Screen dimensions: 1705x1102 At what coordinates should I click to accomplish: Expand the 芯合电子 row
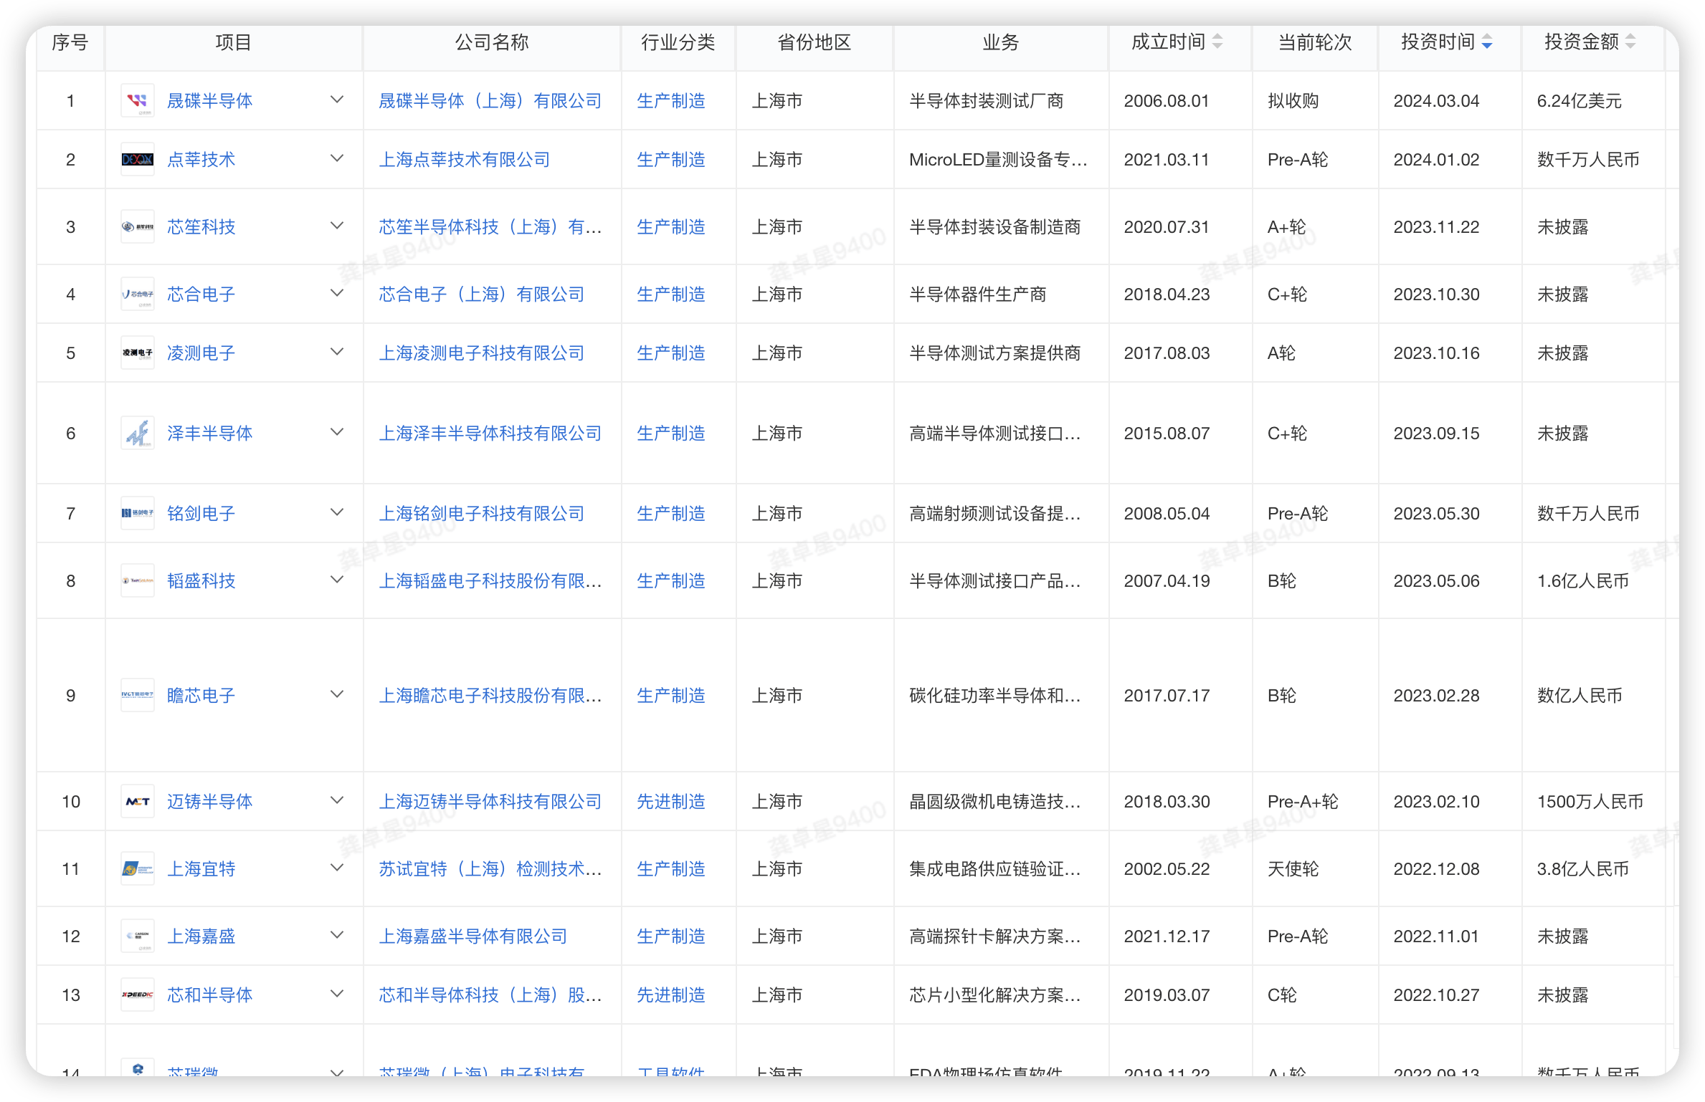(336, 293)
